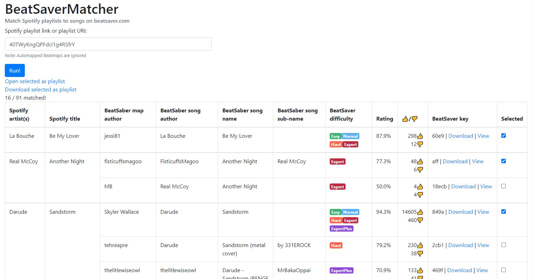Check Selected box for tehreapre's Sandstorm cover

click(x=503, y=245)
